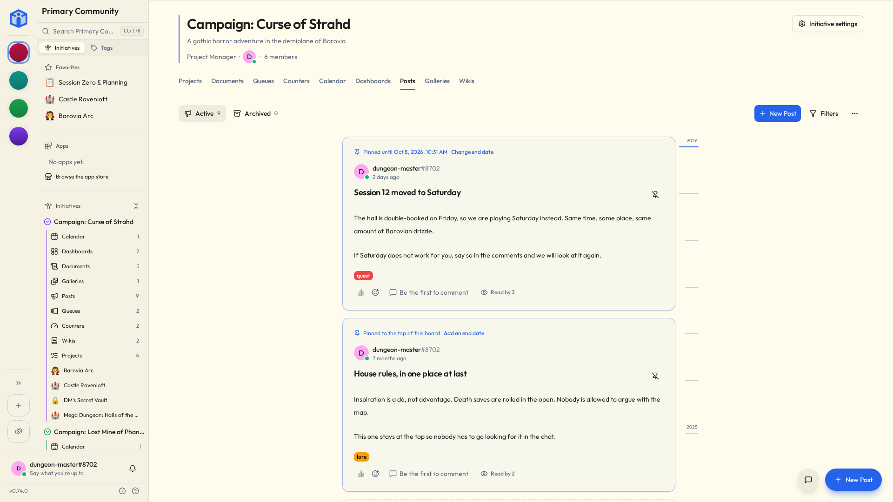Unpin the House rules post

pos(655,376)
